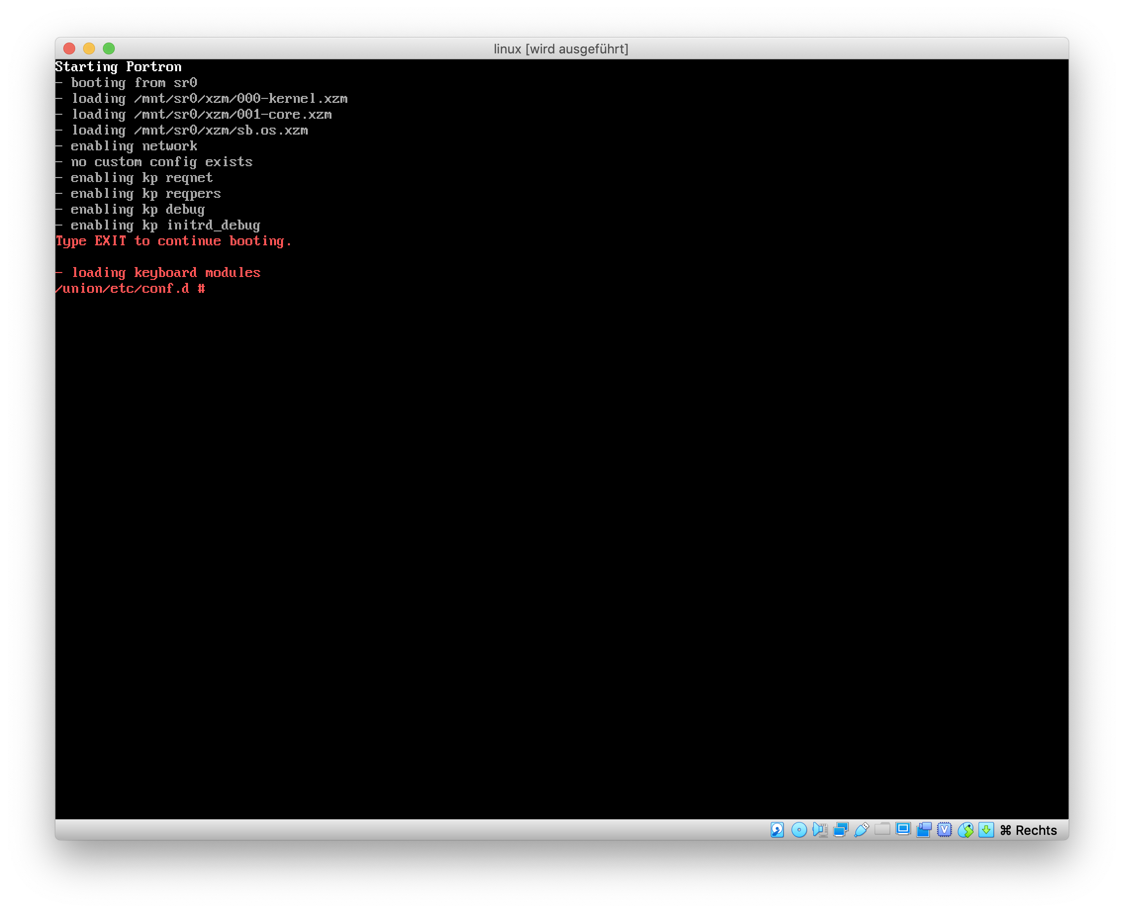
Task: Open the shared folders icon
Action: (x=882, y=829)
